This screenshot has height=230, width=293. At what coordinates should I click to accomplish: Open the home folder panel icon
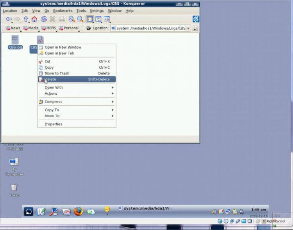point(66,212)
